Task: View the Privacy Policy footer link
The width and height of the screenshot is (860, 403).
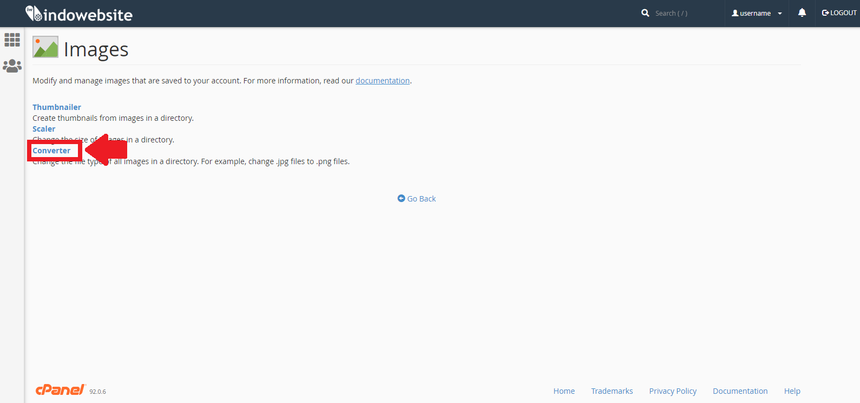Action: point(673,391)
